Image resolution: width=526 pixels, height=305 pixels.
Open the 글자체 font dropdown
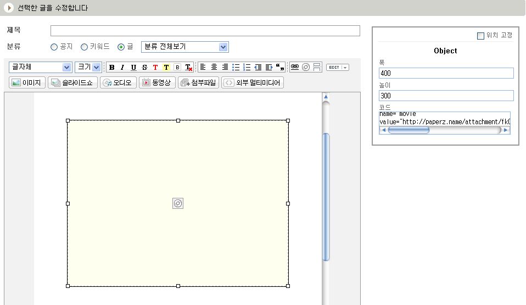pyautogui.click(x=40, y=67)
